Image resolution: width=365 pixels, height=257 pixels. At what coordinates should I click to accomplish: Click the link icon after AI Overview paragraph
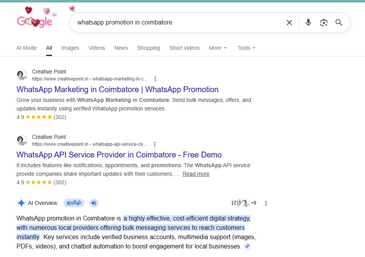pos(247,247)
